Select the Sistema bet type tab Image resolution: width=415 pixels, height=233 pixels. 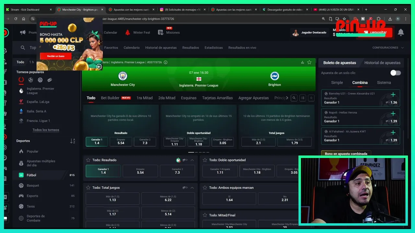click(x=384, y=83)
